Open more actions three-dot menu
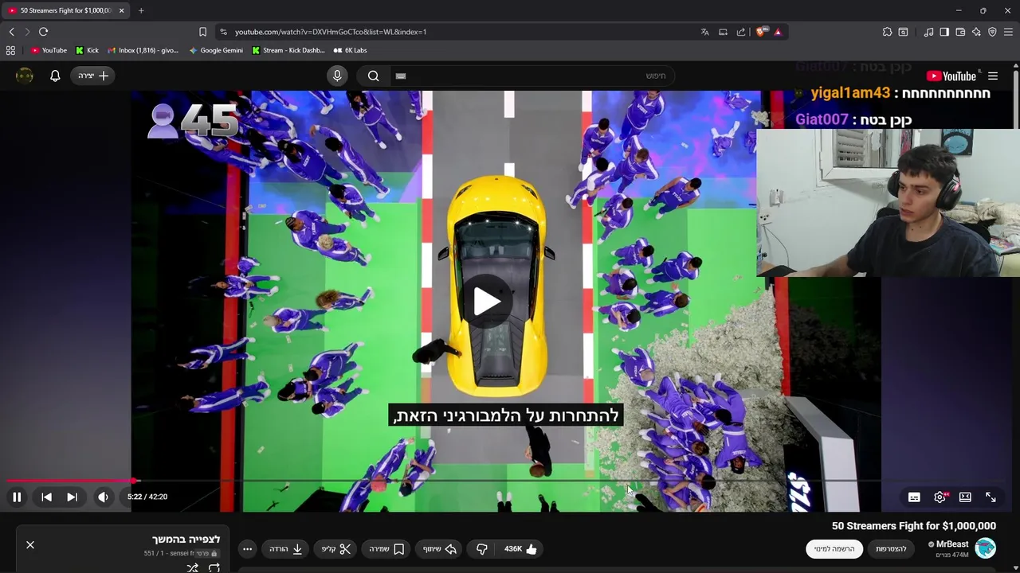 pos(247,549)
